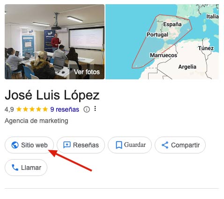Click the globe icon on Sitio web

click(15, 145)
